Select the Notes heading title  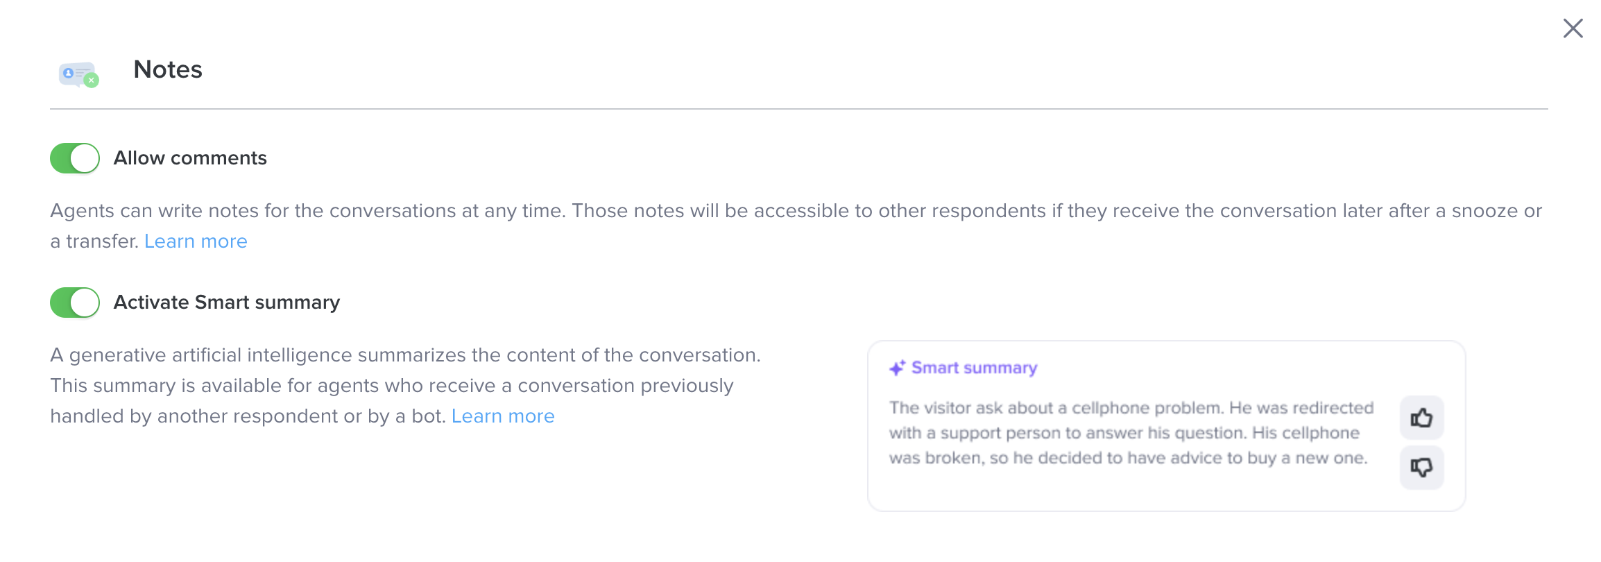tap(168, 69)
